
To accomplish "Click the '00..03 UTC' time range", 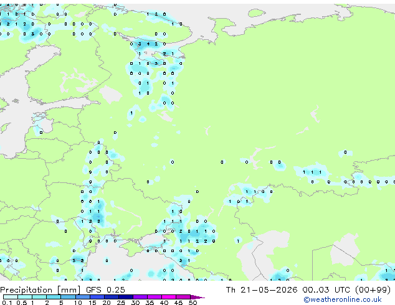I will [326, 290].
